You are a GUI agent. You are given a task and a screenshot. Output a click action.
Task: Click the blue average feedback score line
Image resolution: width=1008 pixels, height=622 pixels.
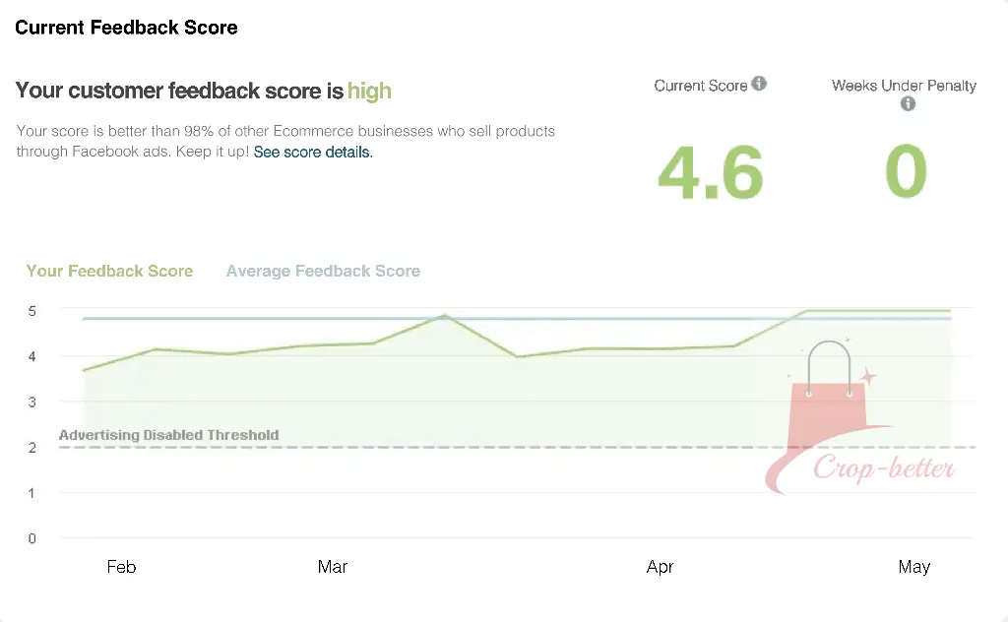[x=246, y=319]
